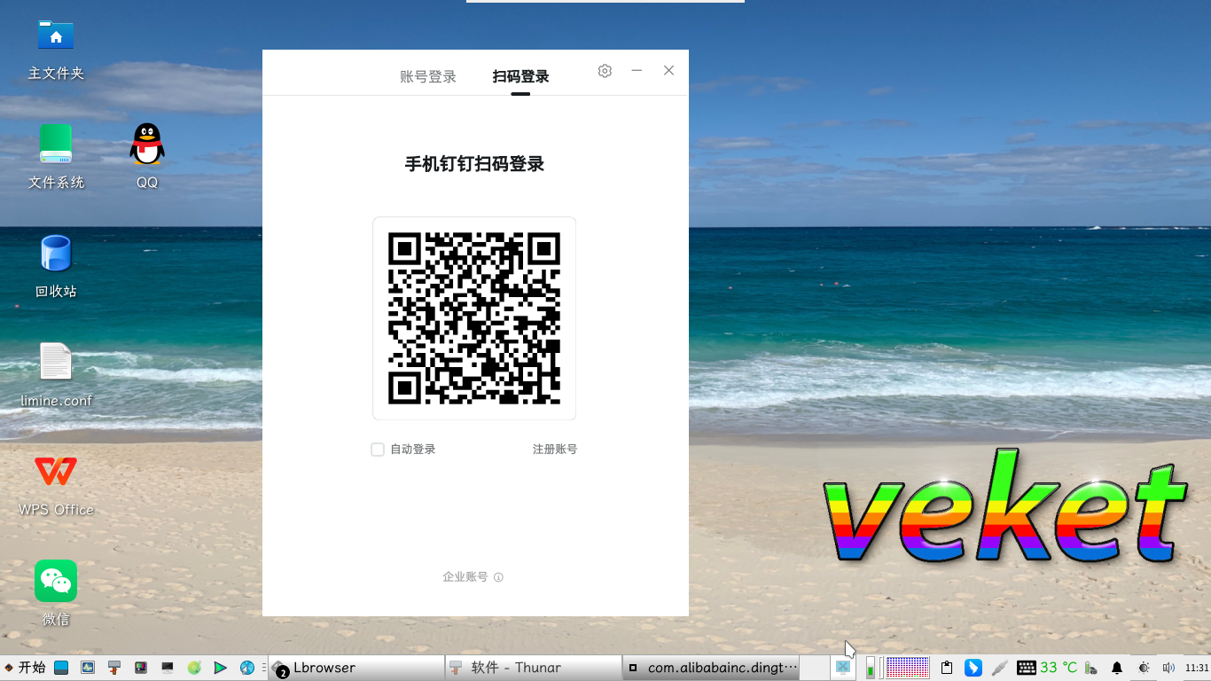This screenshot has width=1211, height=681.
Task: Click the 11:31 taskbar clock
Action: [x=1197, y=668]
